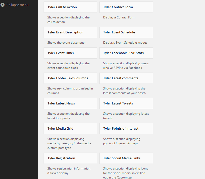The width and height of the screenshot is (205, 179).
Task: Click 'Shows text columns organized in columns' text
Action: point(70,91)
